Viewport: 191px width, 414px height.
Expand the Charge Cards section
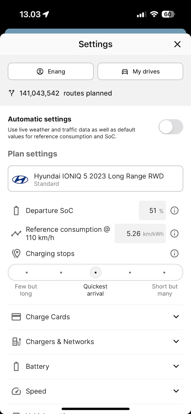[x=176, y=317]
